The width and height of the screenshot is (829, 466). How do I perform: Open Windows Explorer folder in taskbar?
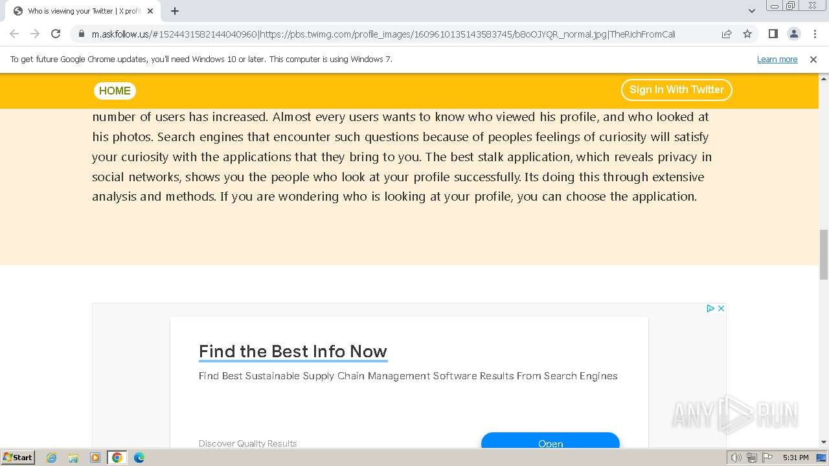click(x=73, y=458)
